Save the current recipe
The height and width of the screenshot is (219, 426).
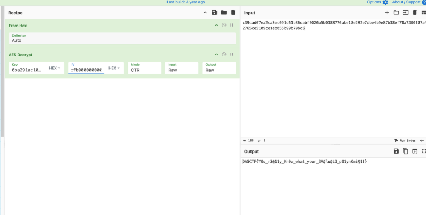[214, 12]
